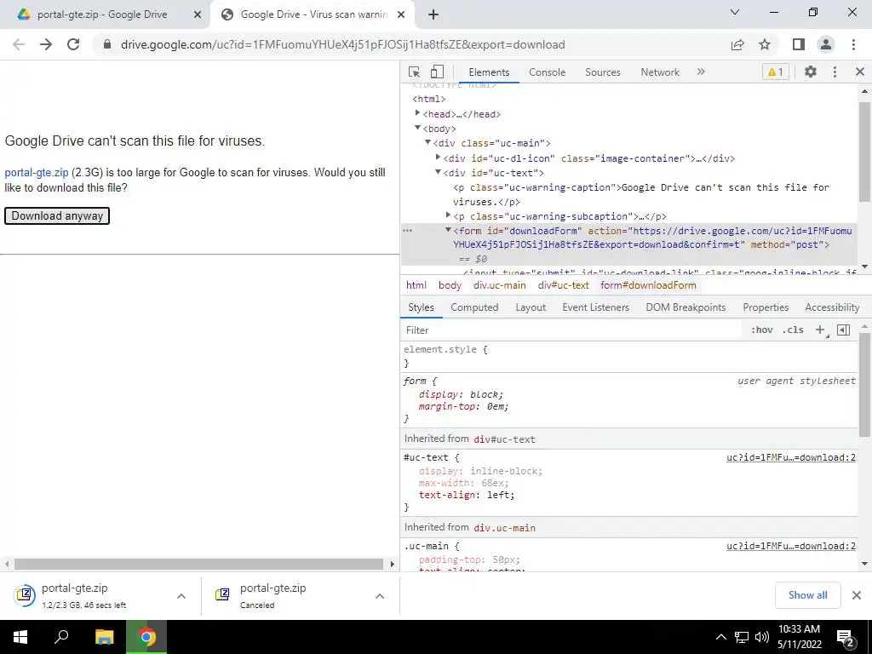Toggle the :hov element state panel
Image resolution: width=872 pixels, height=654 pixels.
click(x=761, y=330)
